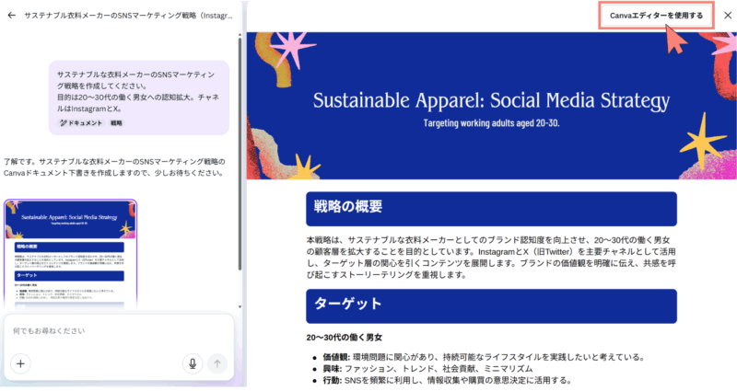Open Canvaエディターを使用する button
The image size is (737, 391).
pyautogui.click(x=656, y=16)
